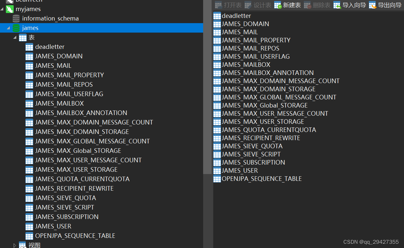Select JAMES_MAIL in right object list
This screenshot has width=404, height=248.
point(240,32)
